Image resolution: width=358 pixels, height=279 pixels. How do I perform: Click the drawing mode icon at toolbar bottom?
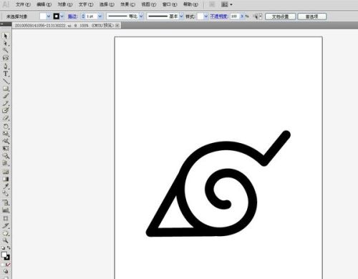tap(6, 271)
